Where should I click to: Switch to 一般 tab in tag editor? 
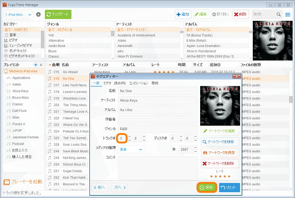click(96, 83)
